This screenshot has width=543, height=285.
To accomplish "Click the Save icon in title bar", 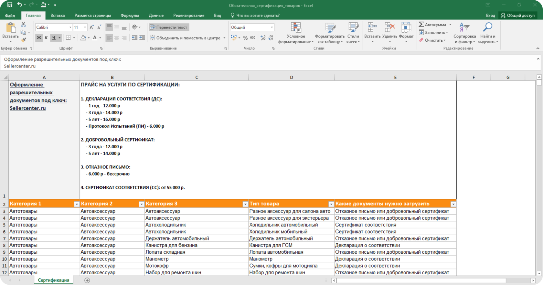I will [x=10, y=5].
